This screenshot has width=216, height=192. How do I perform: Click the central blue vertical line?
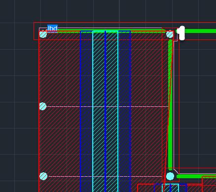click(105, 111)
